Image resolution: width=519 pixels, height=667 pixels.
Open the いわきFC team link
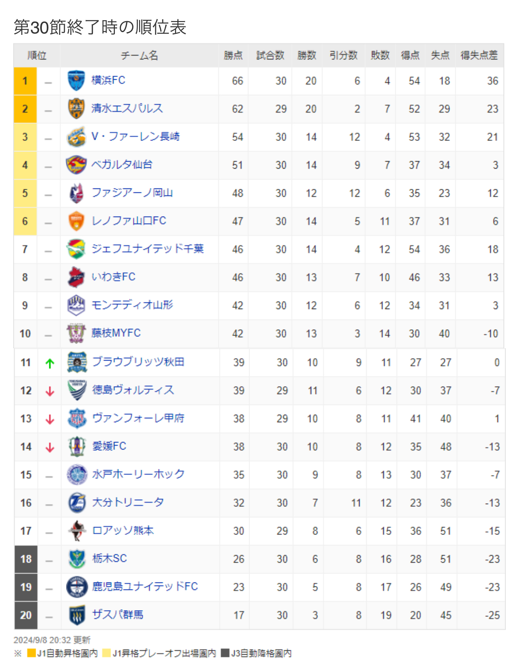point(113,276)
